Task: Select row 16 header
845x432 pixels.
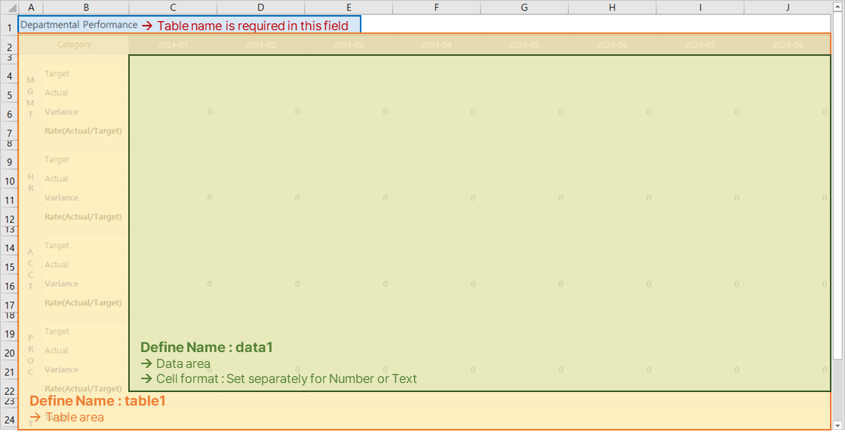Action: pyautogui.click(x=9, y=284)
